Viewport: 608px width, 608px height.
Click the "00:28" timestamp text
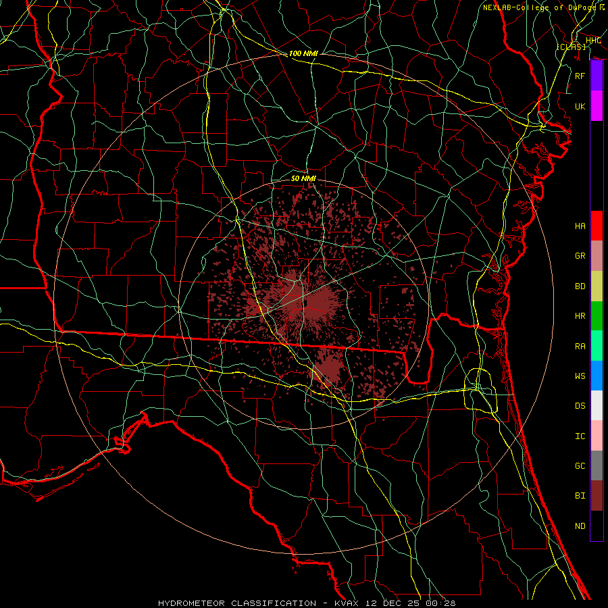pyautogui.click(x=440, y=603)
